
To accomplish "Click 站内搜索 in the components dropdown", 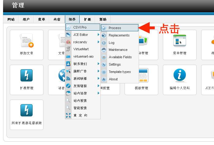I will tap(80, 101).
